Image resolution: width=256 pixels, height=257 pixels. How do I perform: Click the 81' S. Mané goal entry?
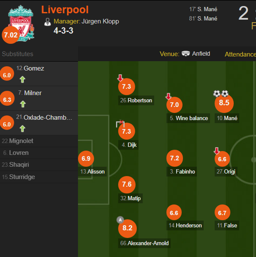[x=203, y=19]
